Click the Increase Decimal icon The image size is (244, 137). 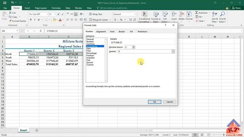[130, 20]
